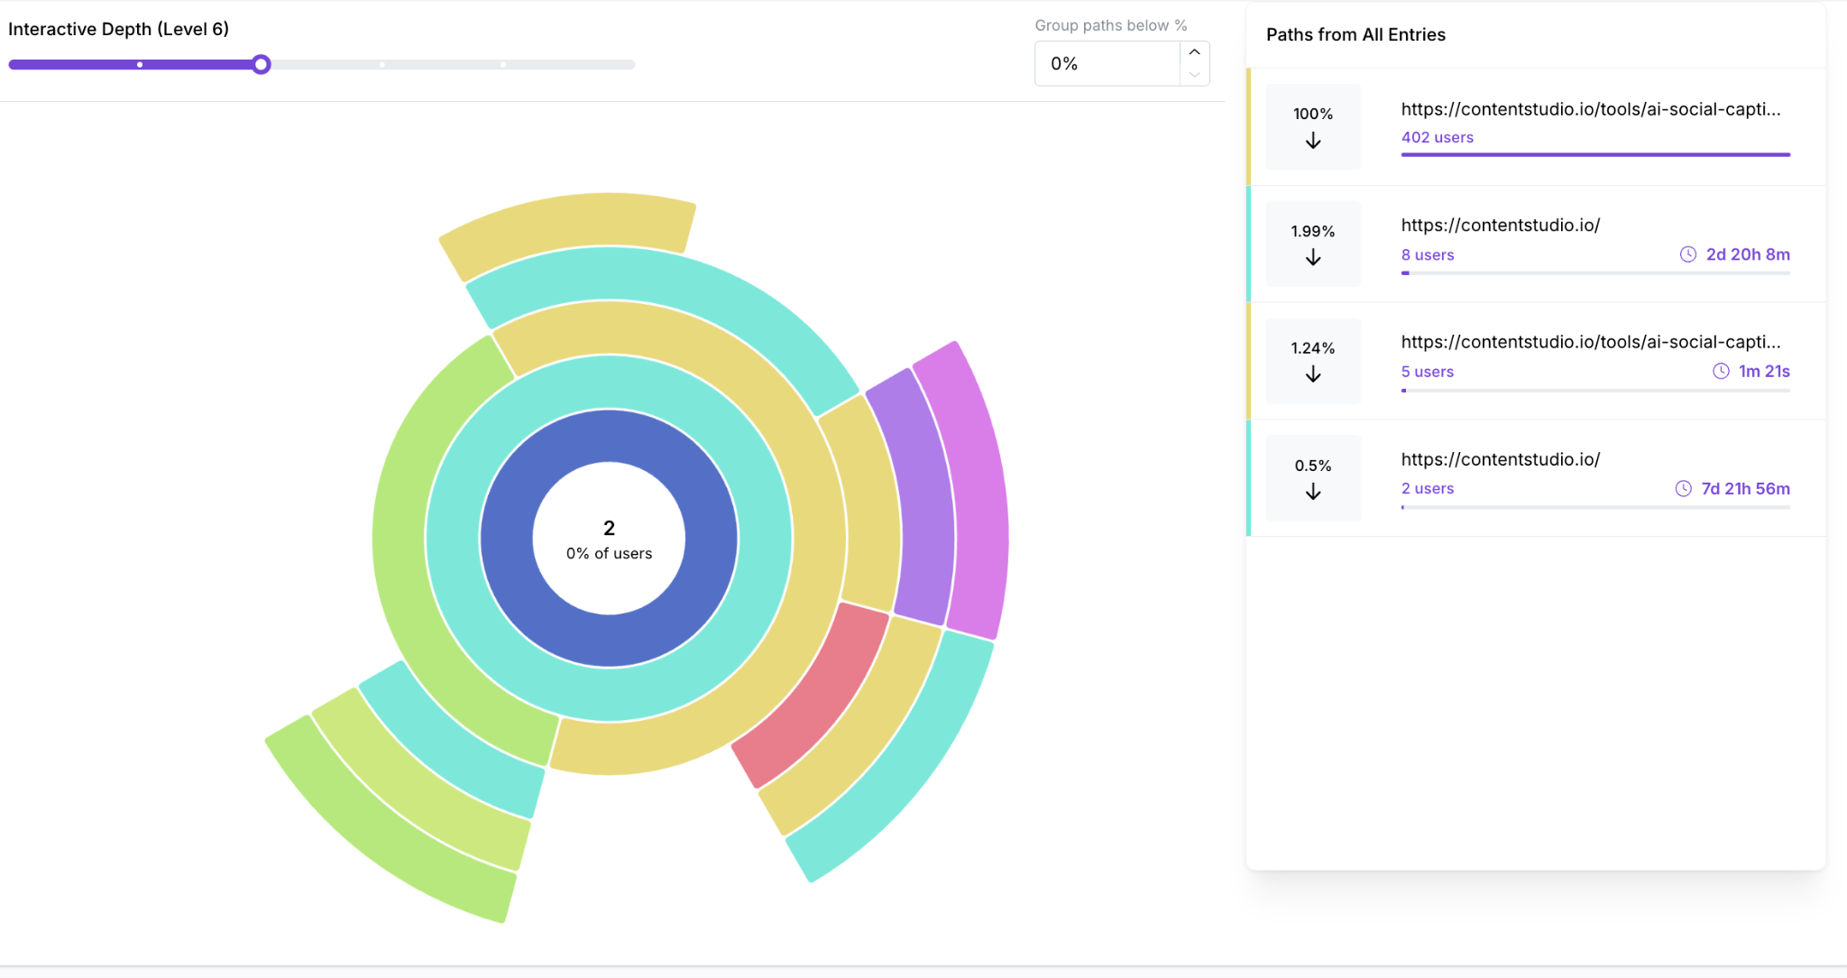Decrease the Group paths below % value
The height and width of the screenshot is (978, 1847).
(1194, 75)
